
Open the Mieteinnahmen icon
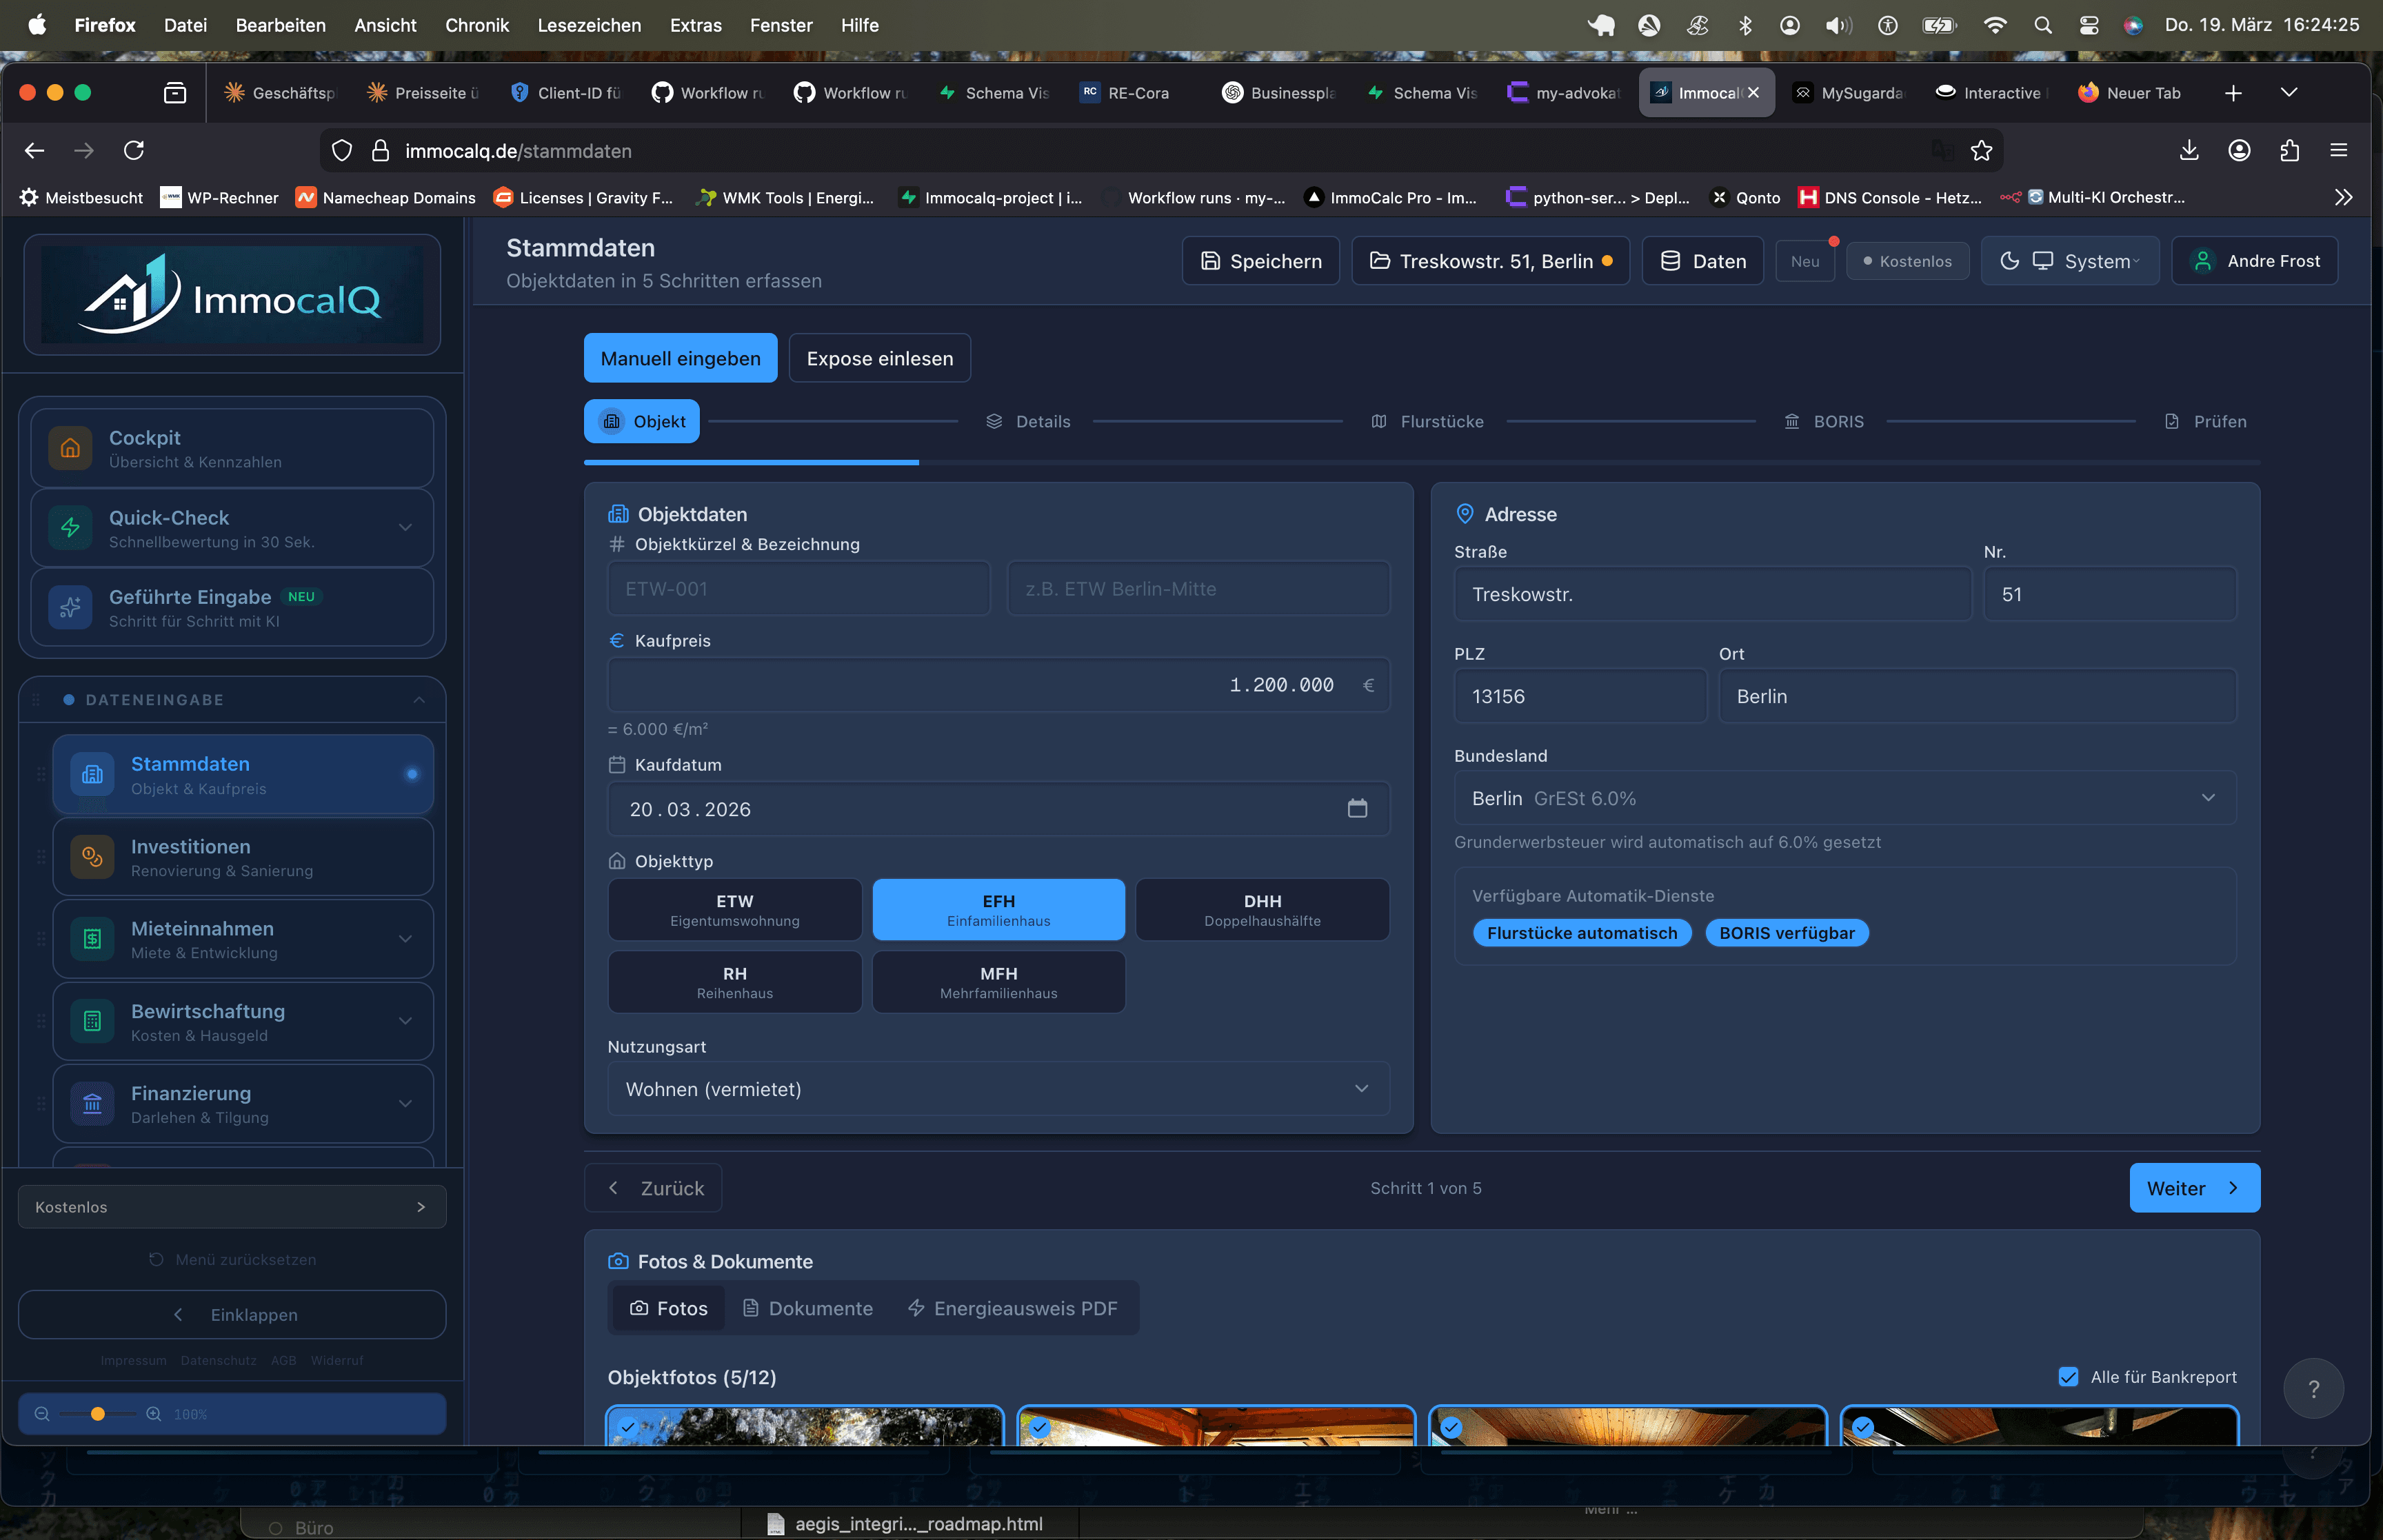[x=92, y=939]
